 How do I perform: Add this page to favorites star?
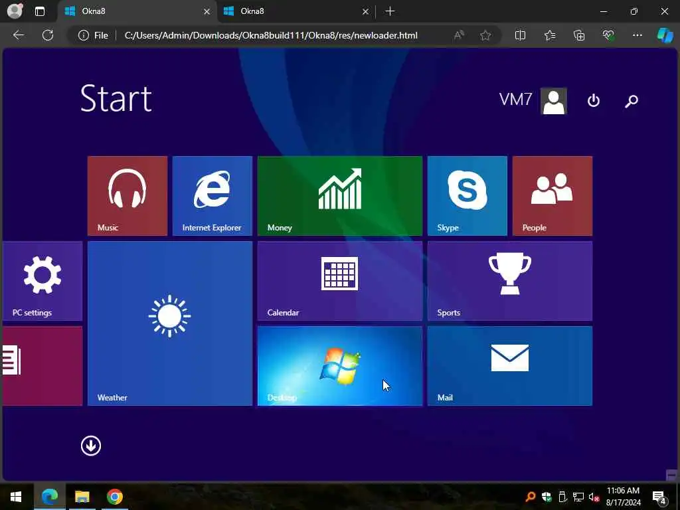click(485, 35)
